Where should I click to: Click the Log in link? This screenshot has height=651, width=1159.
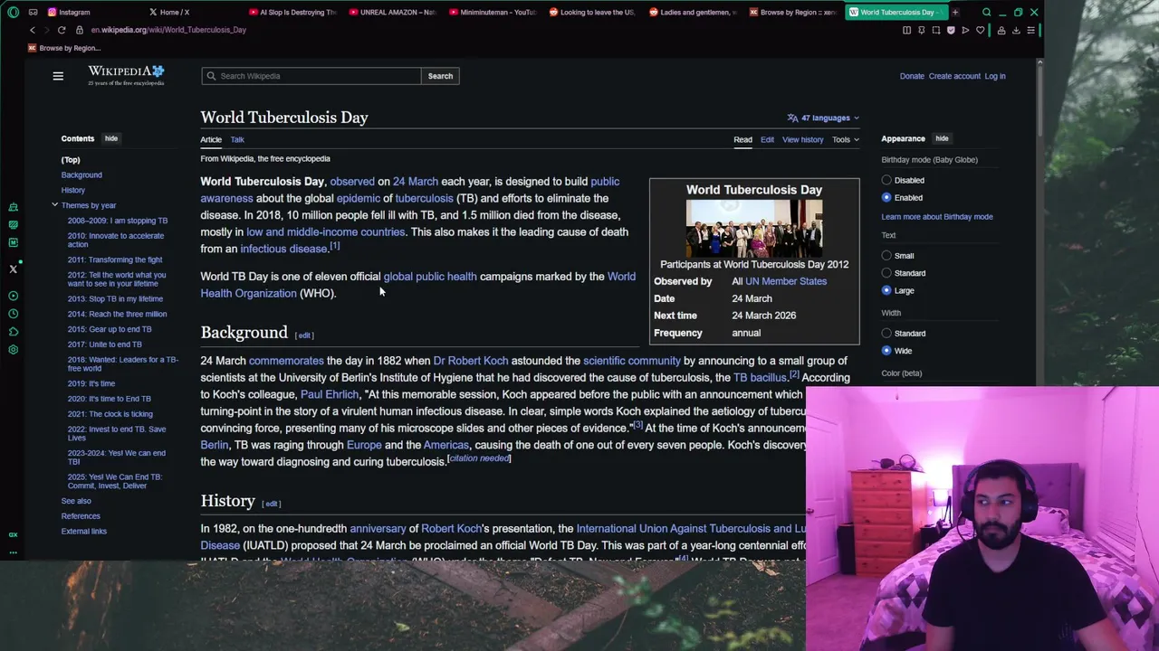click(995, 76)
